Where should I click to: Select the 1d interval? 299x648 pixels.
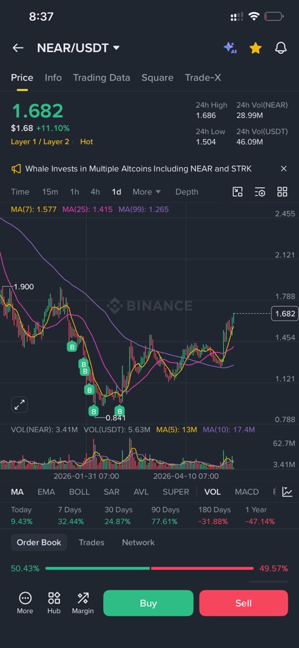pyautogui.click(x=116, y=192)
